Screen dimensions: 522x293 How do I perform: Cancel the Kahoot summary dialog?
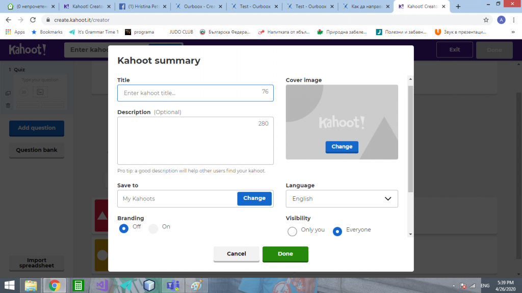click(x=237, y=254)
